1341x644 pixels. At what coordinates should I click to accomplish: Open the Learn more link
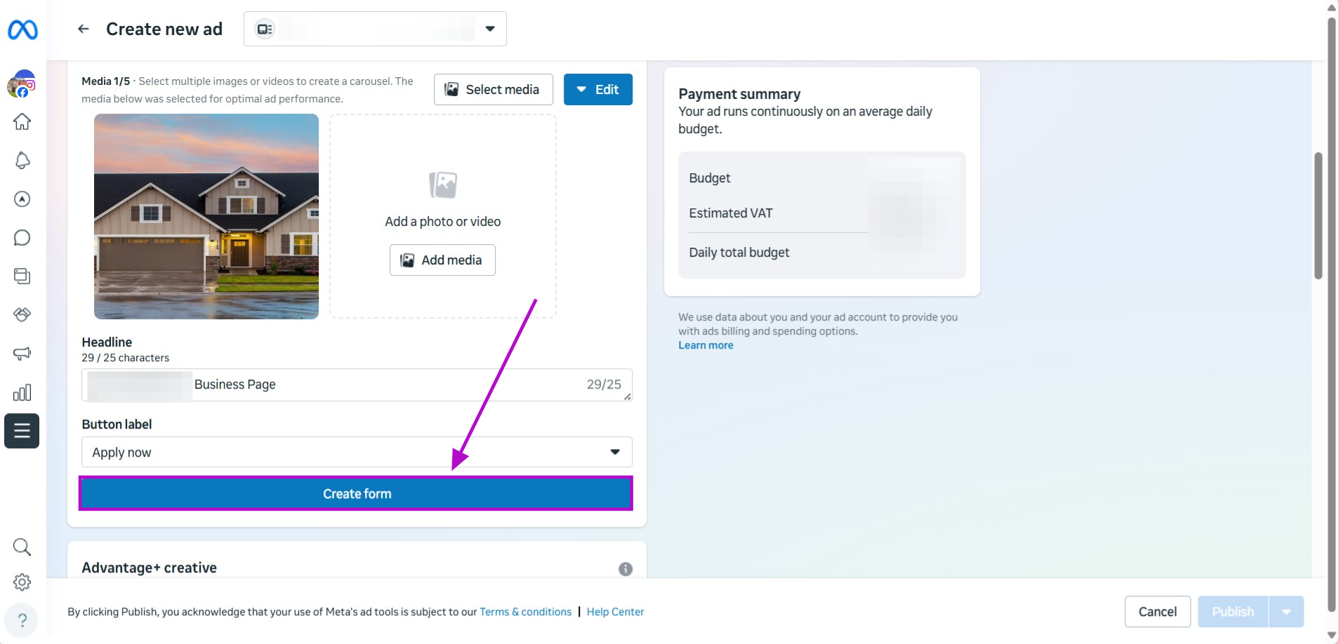click(x=706, y=345)
